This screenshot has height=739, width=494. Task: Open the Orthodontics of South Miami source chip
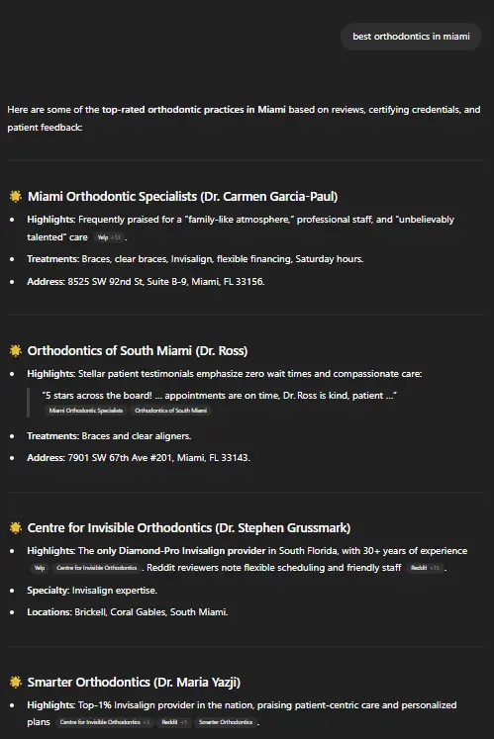(x=171, y=411)
